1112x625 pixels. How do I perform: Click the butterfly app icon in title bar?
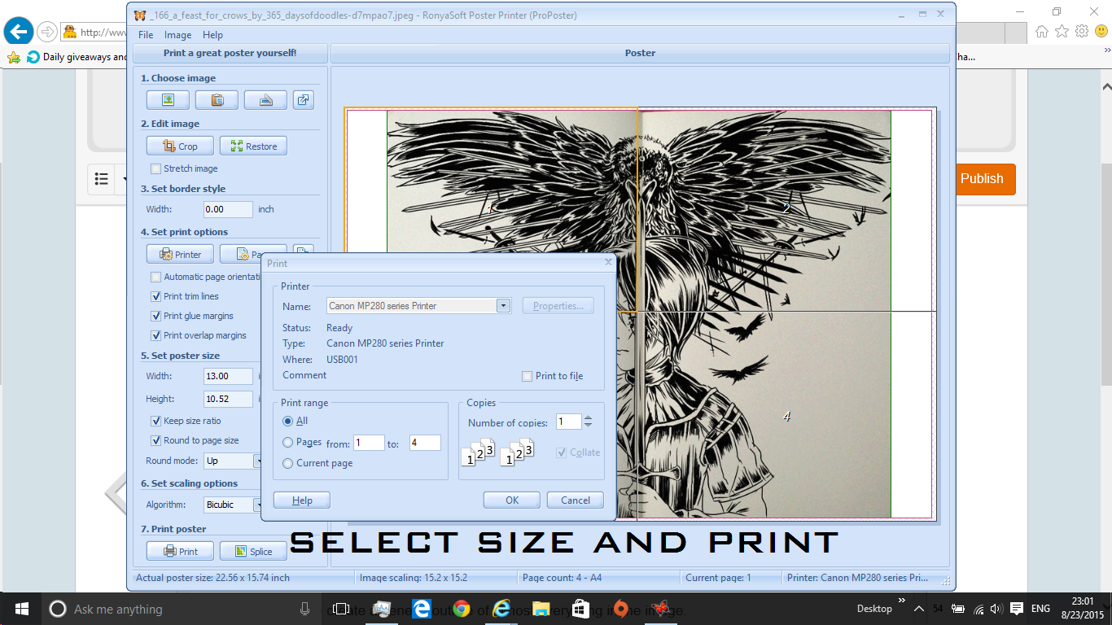pos(140,15)
